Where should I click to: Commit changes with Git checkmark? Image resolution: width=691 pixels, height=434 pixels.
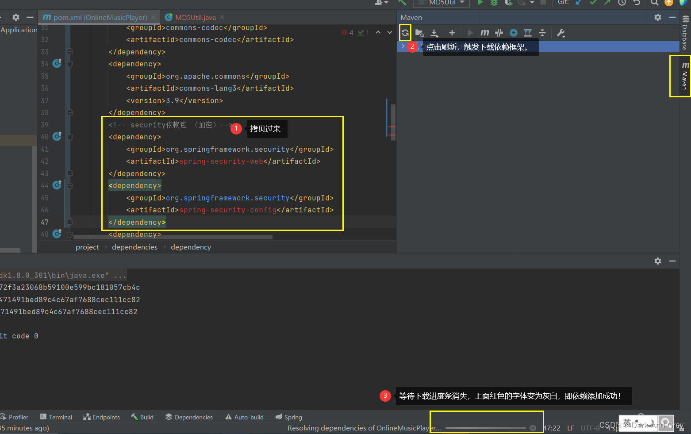[x=593, y=3]
